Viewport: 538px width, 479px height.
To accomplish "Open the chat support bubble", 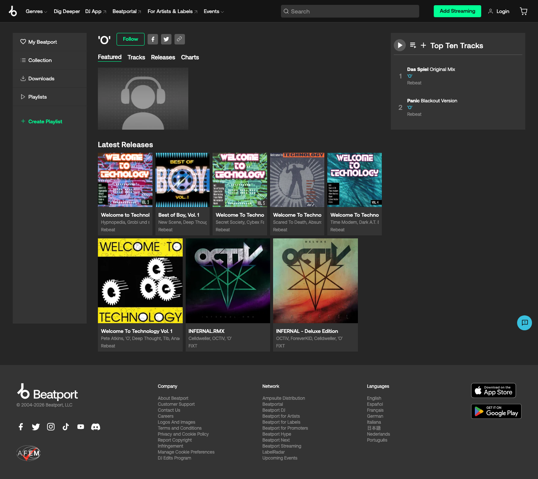I will point(525,323).
